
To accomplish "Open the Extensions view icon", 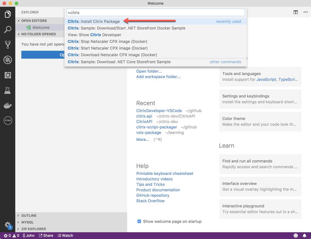I will 8,75.
